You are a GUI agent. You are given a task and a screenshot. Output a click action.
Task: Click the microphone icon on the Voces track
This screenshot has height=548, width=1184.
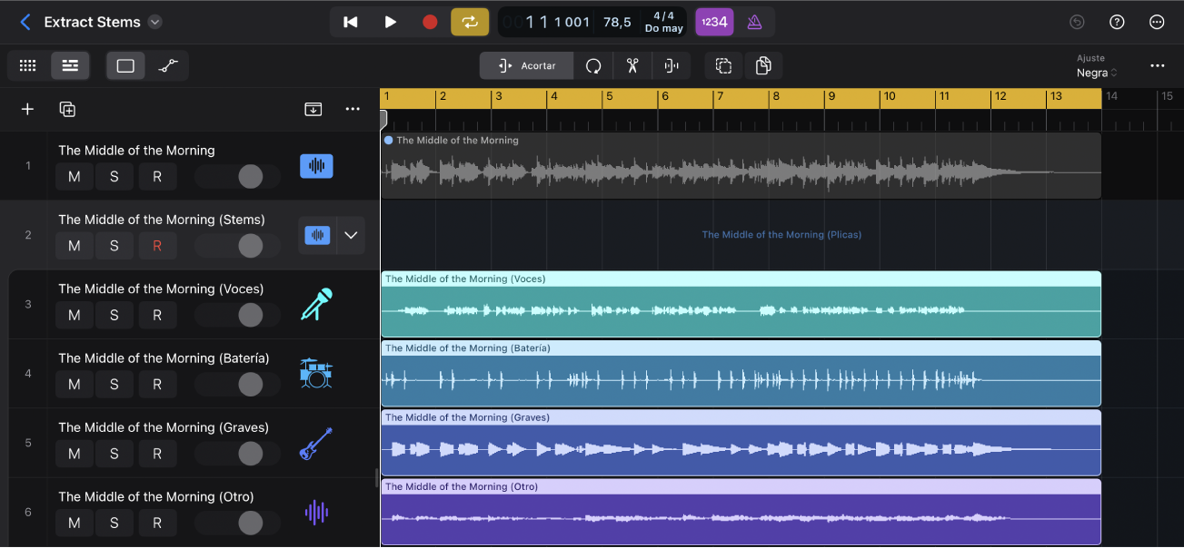click(x=315, y=304)
